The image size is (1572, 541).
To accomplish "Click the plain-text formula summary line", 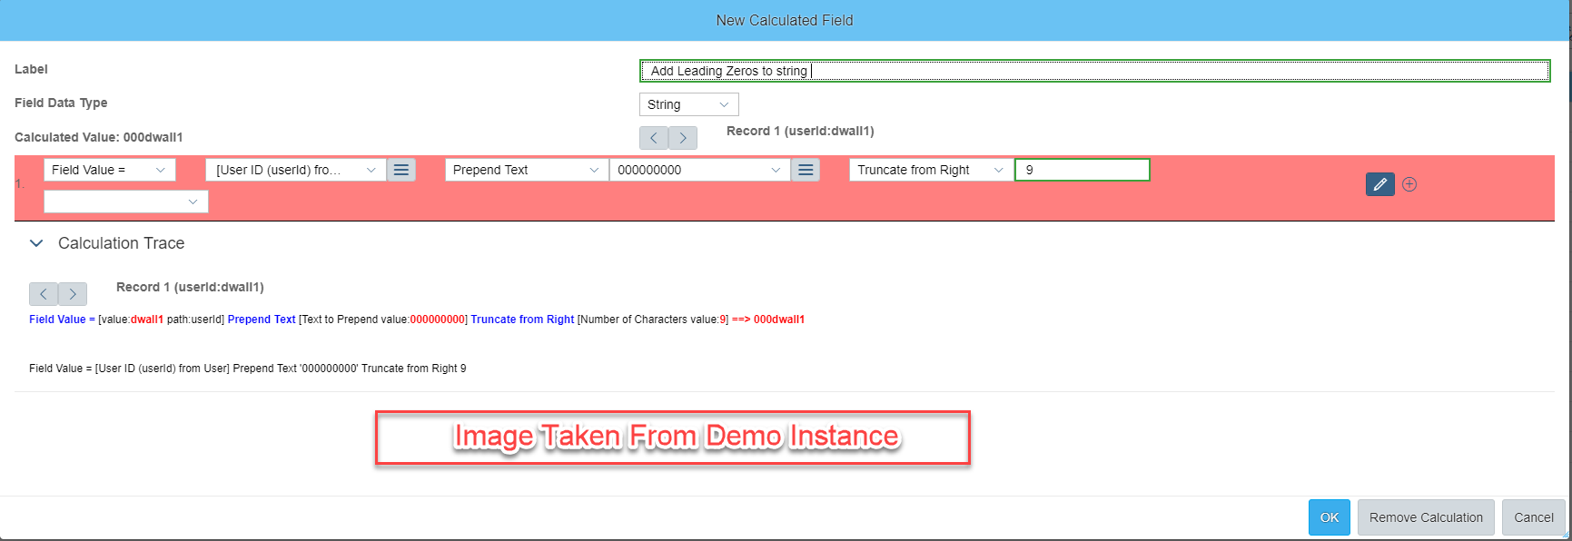I will pos(248,369).
